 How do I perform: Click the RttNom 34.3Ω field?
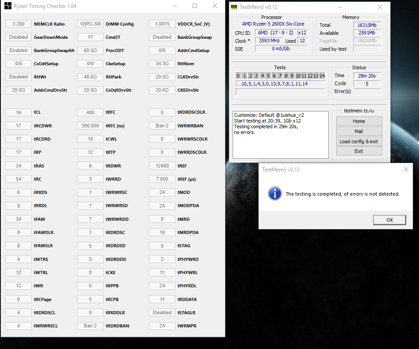tap(162, 63)
